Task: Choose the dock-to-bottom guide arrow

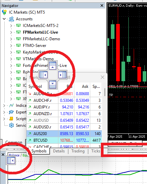Action: click(53, 85)
